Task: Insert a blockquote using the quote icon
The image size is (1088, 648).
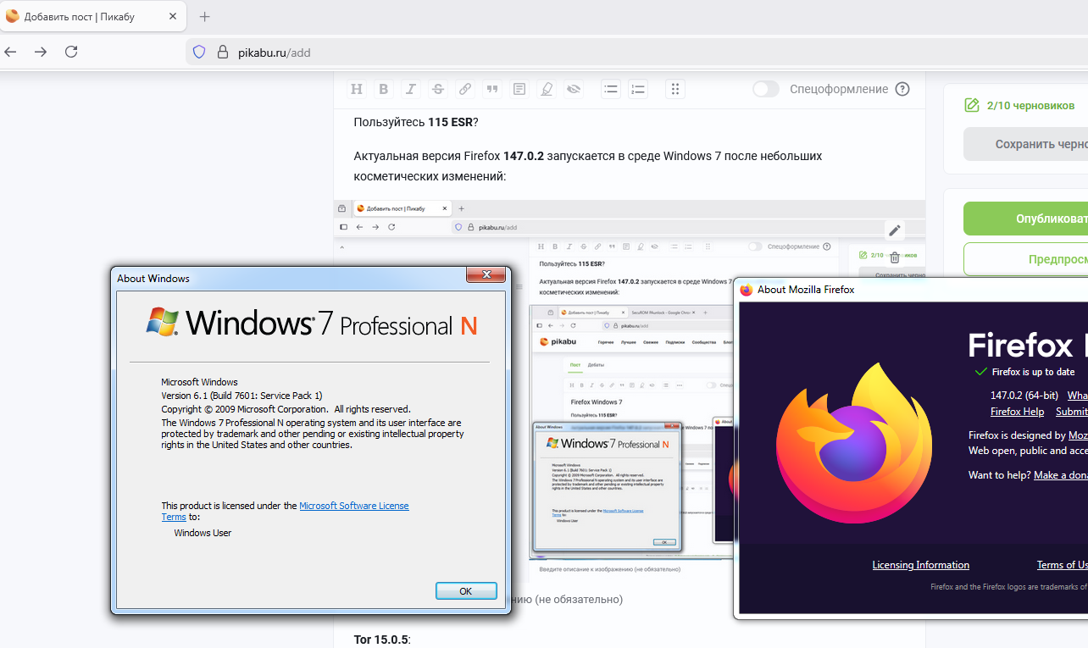Action: [492, 89]
